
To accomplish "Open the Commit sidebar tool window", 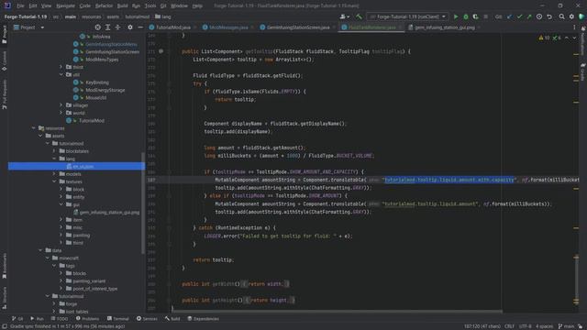I will point(4,61).
